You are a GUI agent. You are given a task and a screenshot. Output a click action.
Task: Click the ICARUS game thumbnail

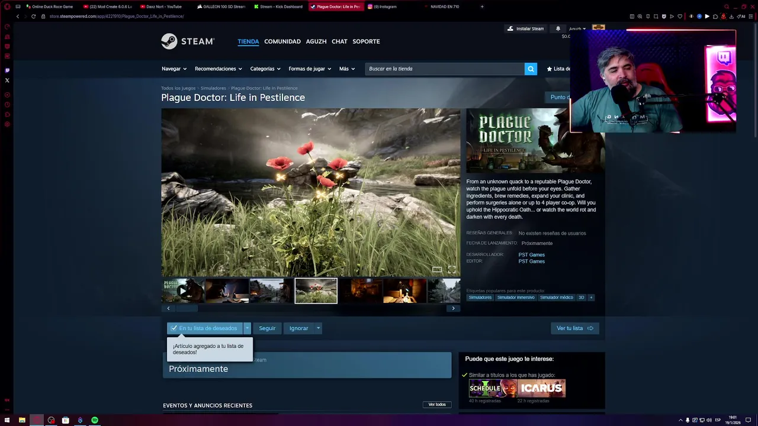542,388
